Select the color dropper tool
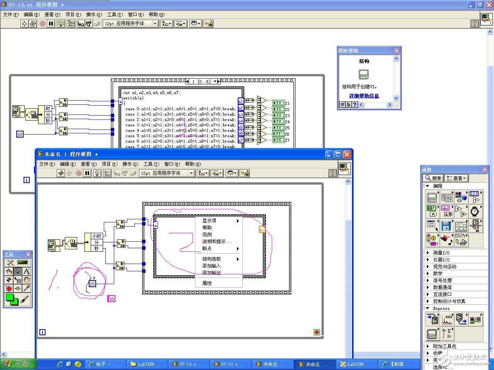Screen dimensions: 494x370 [27, 289]
